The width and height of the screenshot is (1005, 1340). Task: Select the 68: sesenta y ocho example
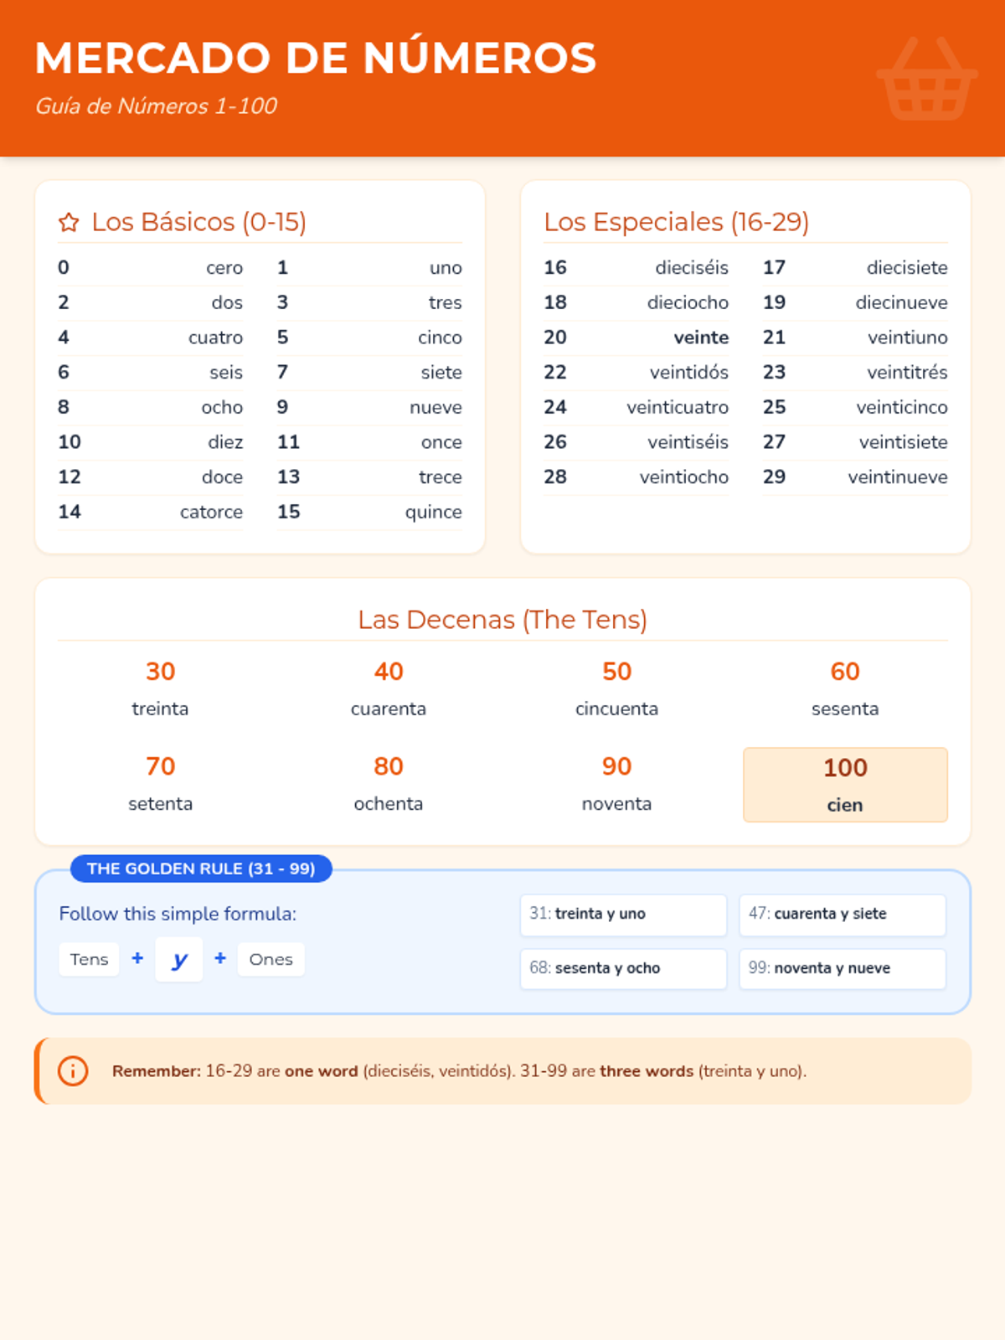tap(623, 968)
